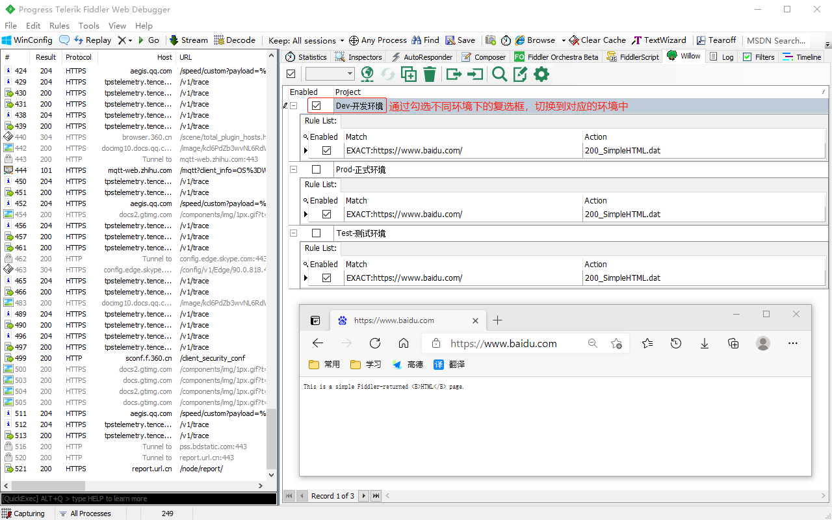Screen dimensions: 832x520
Task: Click Willow duplicate add icon
Action: click(x=409, y=74)
